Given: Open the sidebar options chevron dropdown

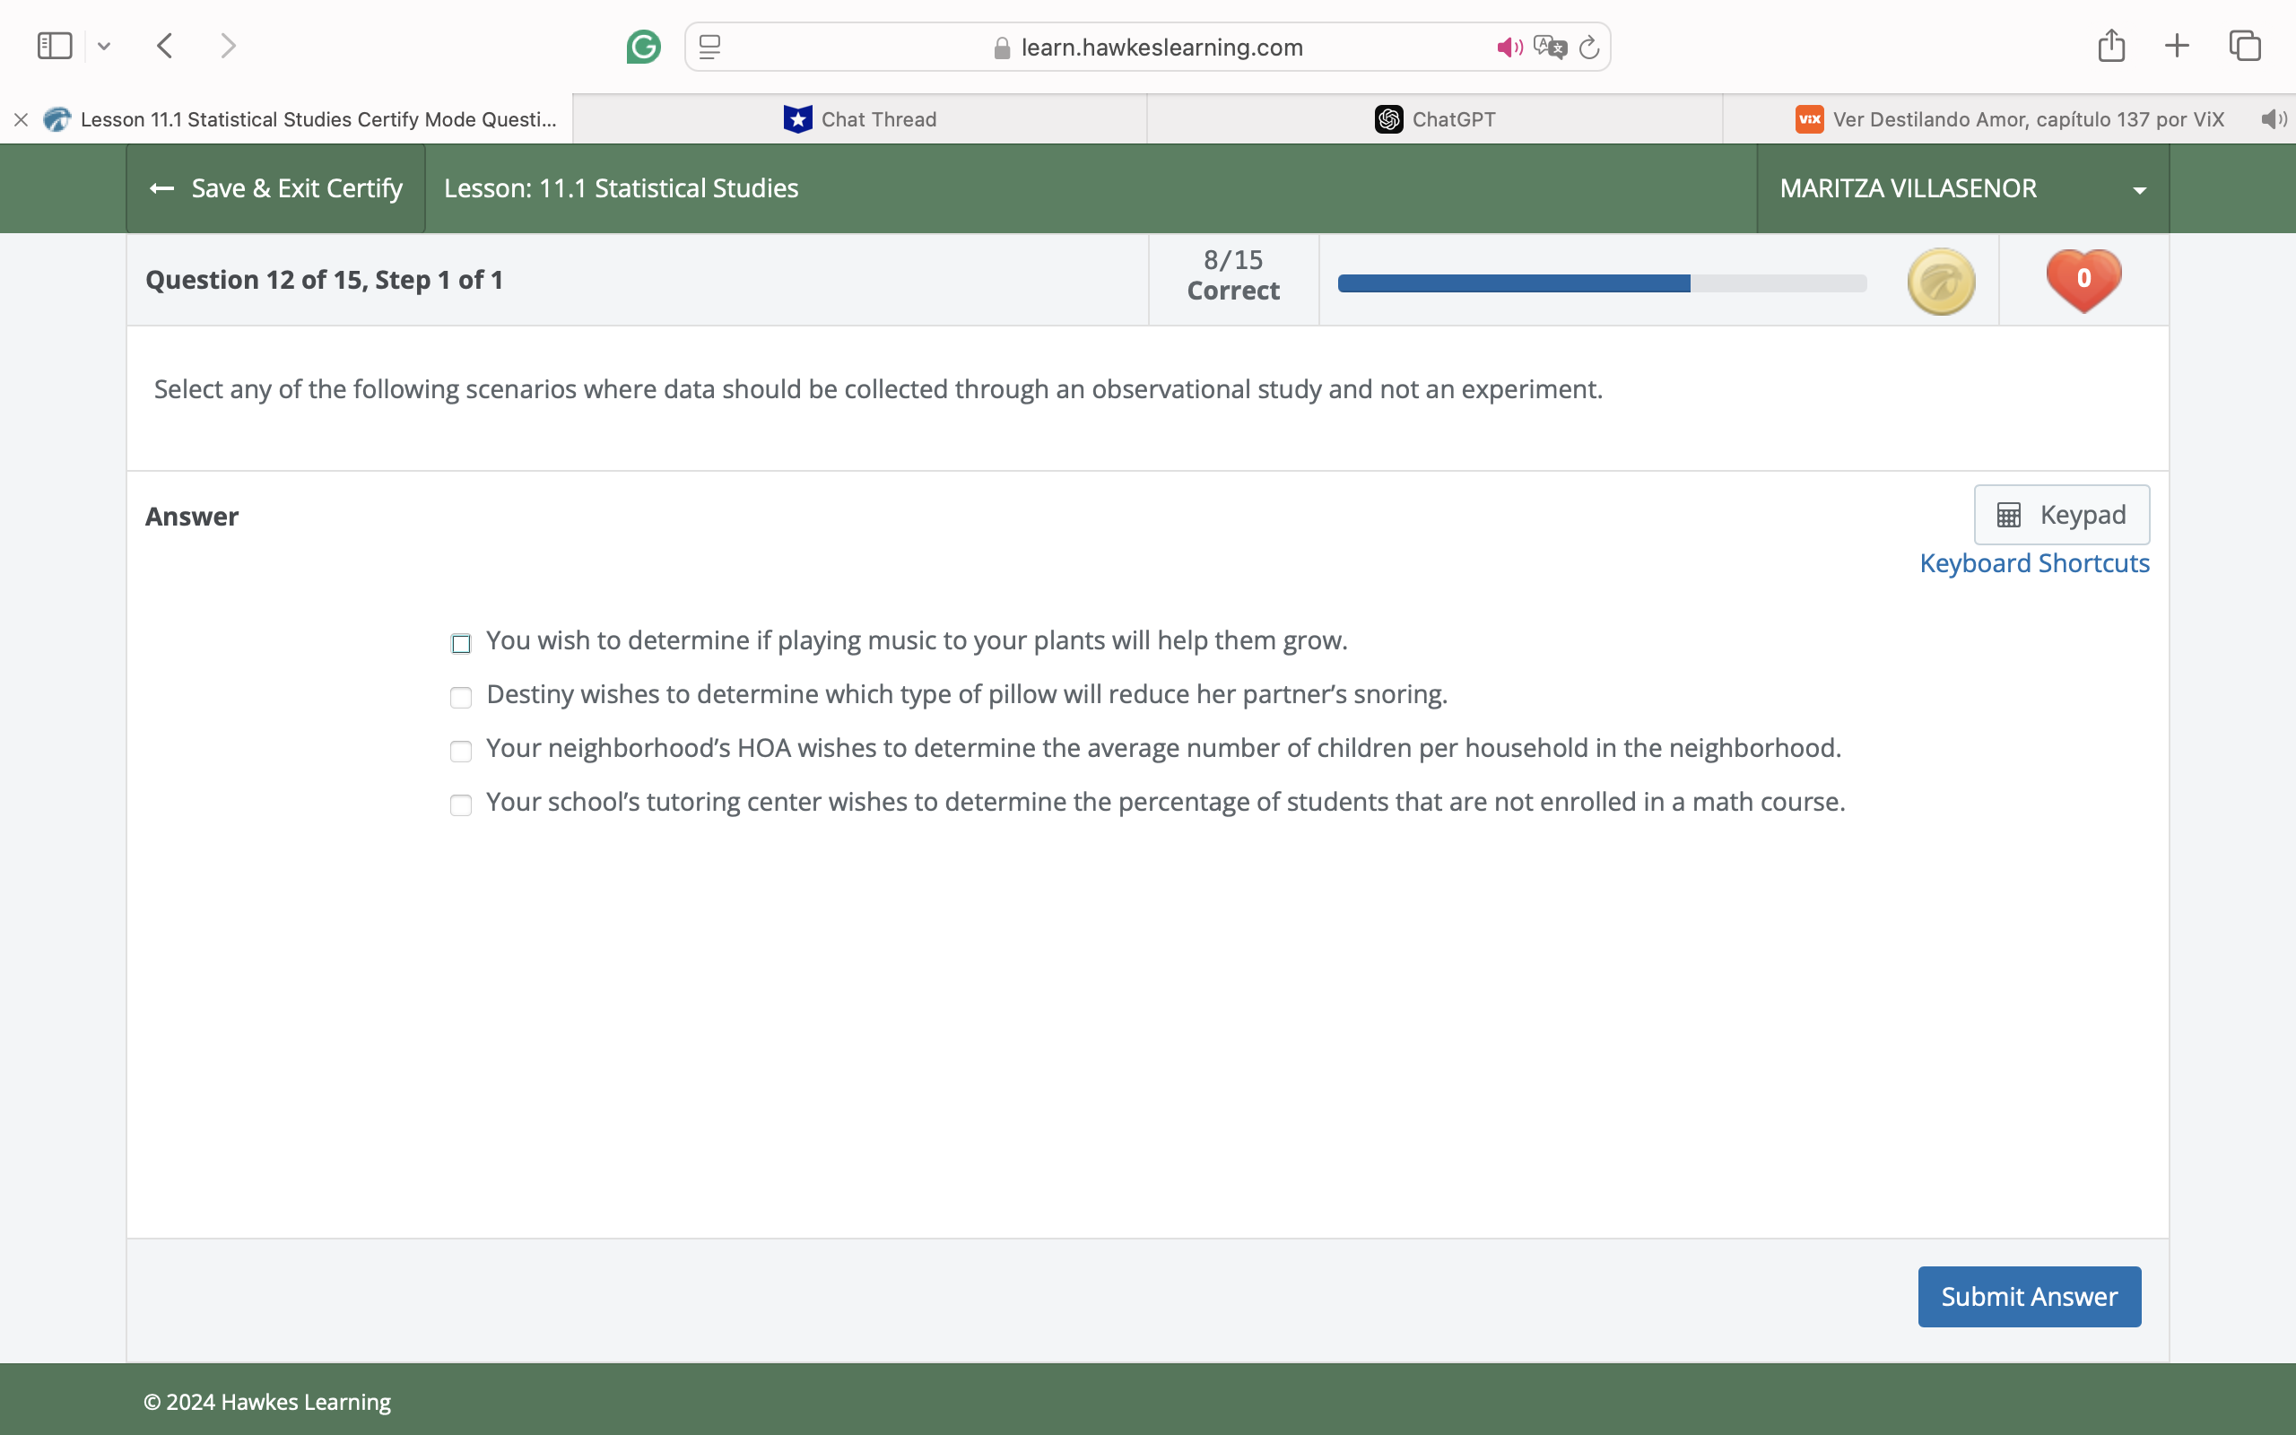Looking at the screenshot, I should tap(104, 46).
